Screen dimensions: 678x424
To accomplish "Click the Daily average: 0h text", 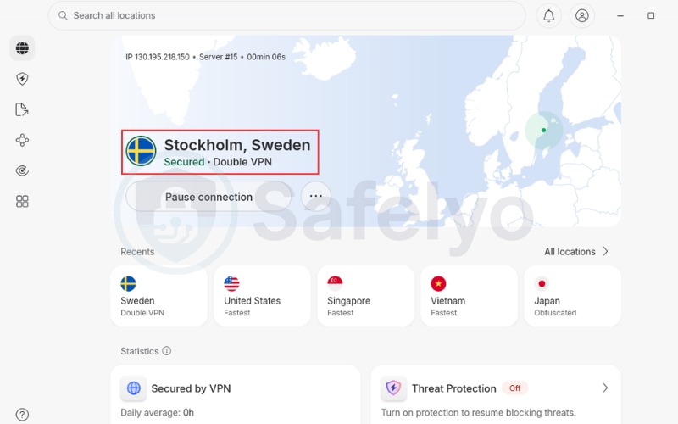I will [x=158, y=412].
